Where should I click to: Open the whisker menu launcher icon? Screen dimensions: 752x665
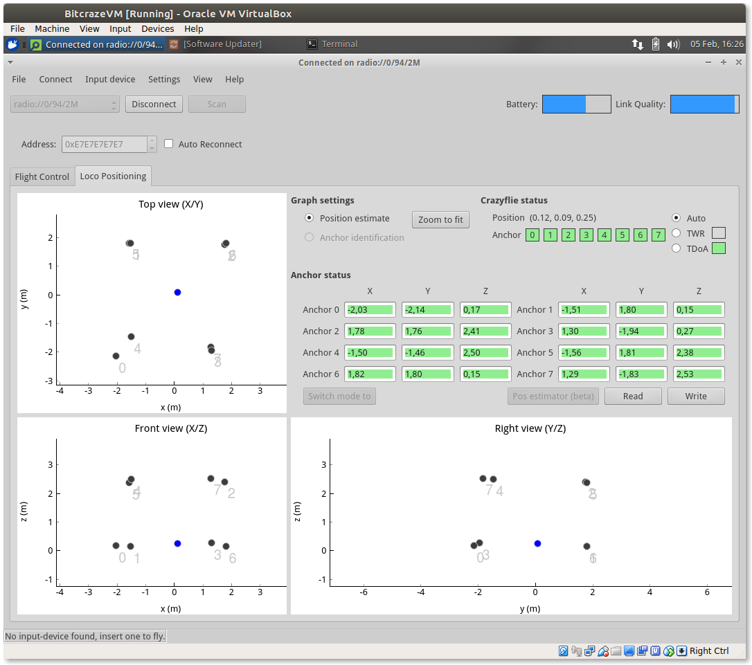point(12,44)
